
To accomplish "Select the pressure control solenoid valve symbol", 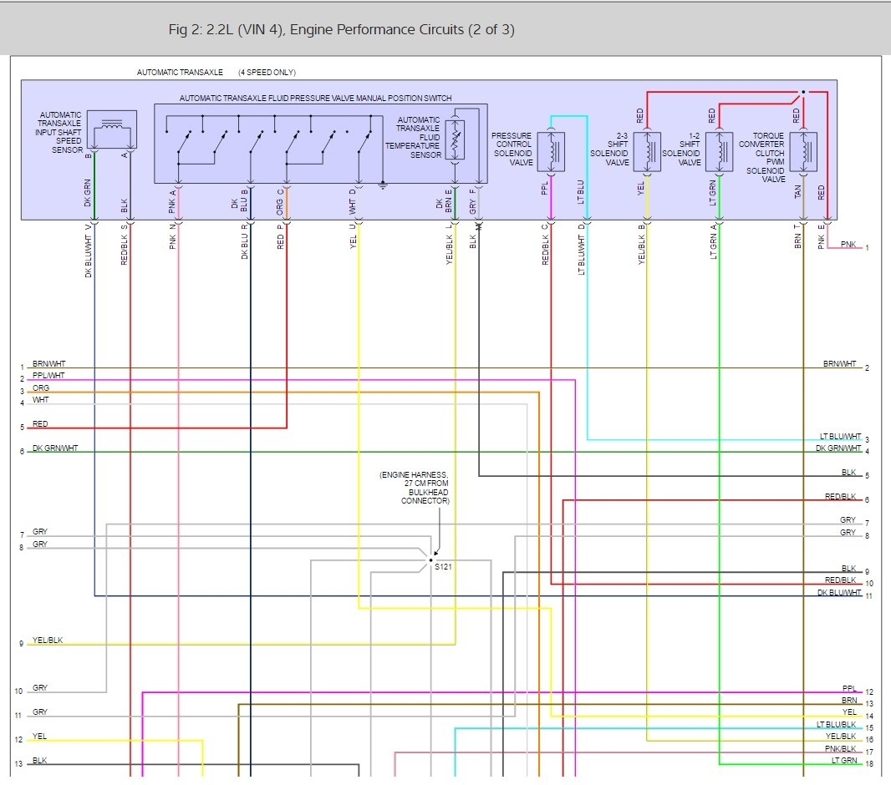I will tap(552, 150).
